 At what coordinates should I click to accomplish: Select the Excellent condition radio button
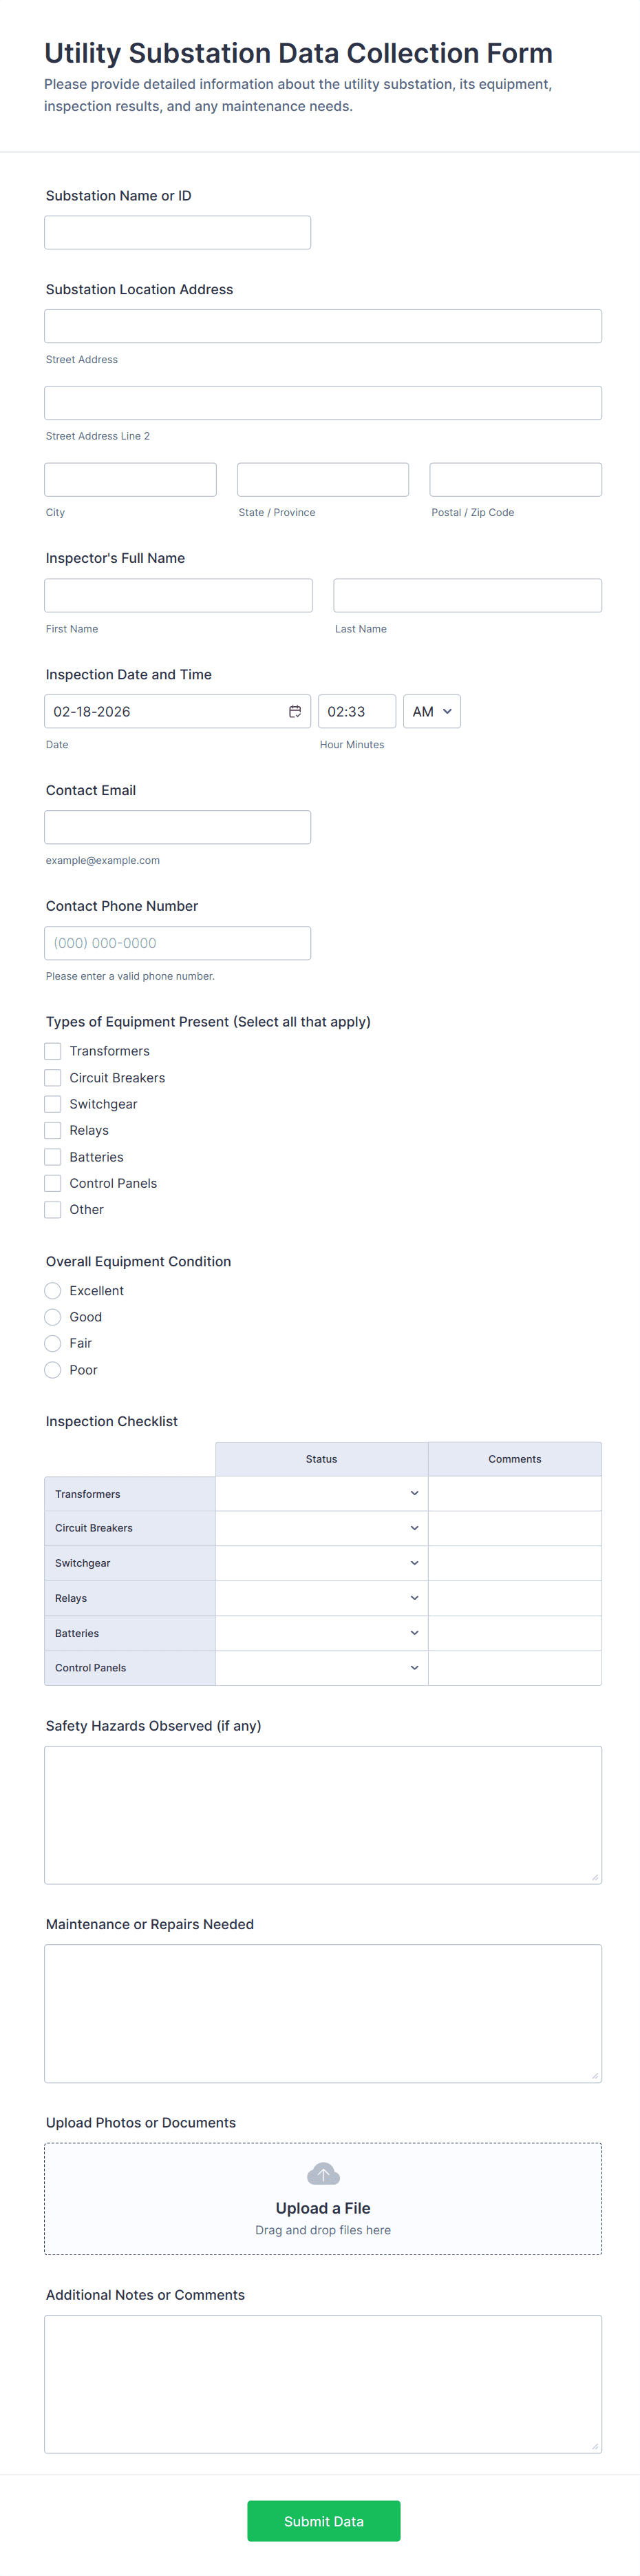(x=53, y=1291)
